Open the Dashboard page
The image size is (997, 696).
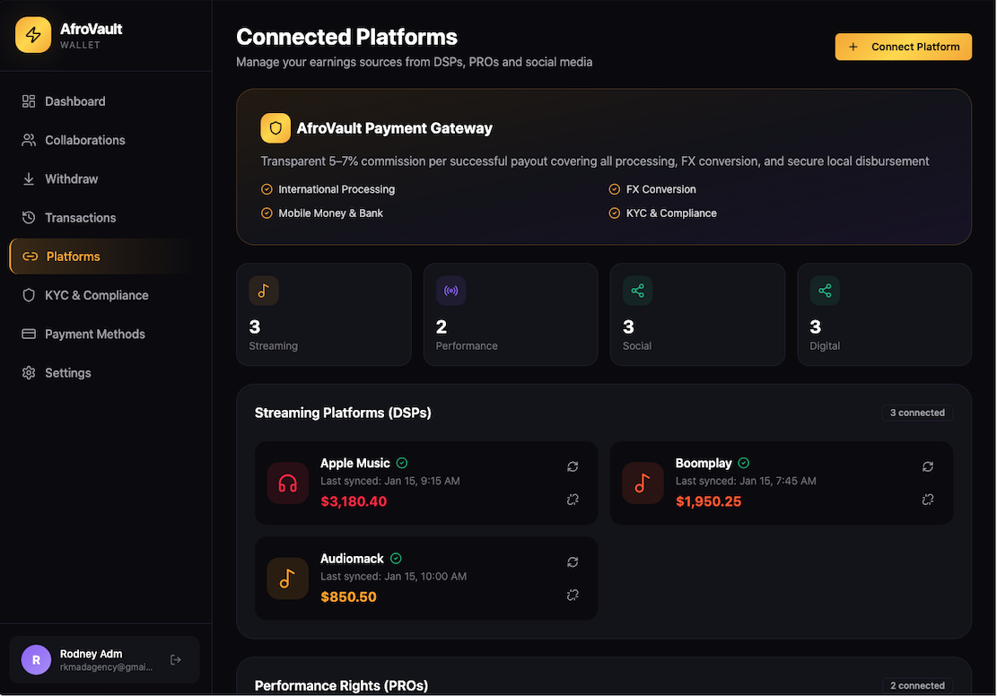point(74,101)
